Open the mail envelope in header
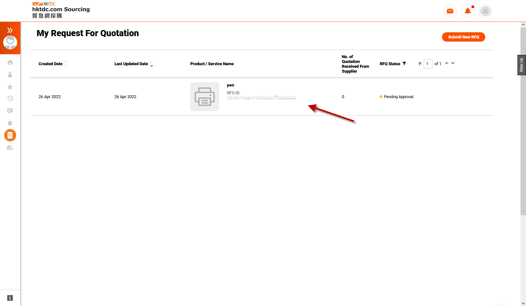This screenshot has width=526, height=306. click(x=450, y=11)
